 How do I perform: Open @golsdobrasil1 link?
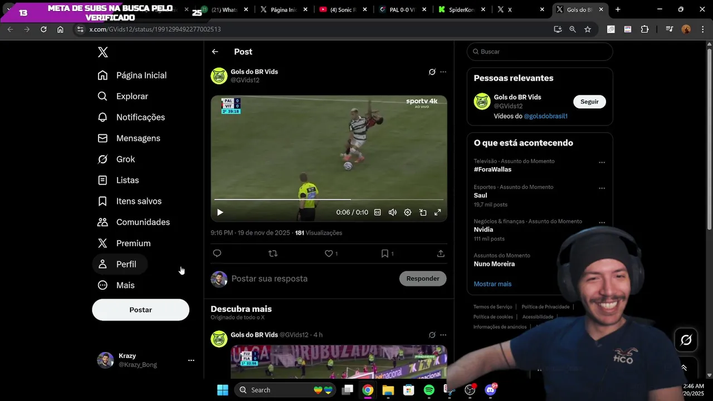545,116
